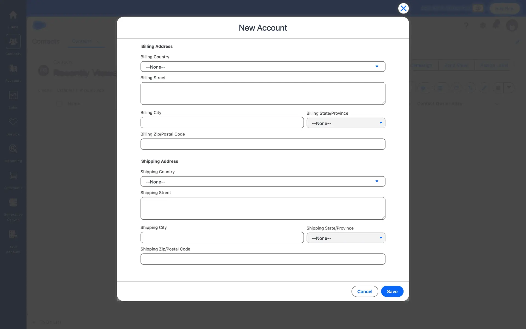This screenshot has height=329, width=526.
Task: Open the Home sidebar icon
Action: (13, 15)
